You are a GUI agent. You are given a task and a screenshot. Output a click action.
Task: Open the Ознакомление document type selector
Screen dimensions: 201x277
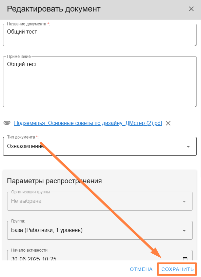(100, 146)
